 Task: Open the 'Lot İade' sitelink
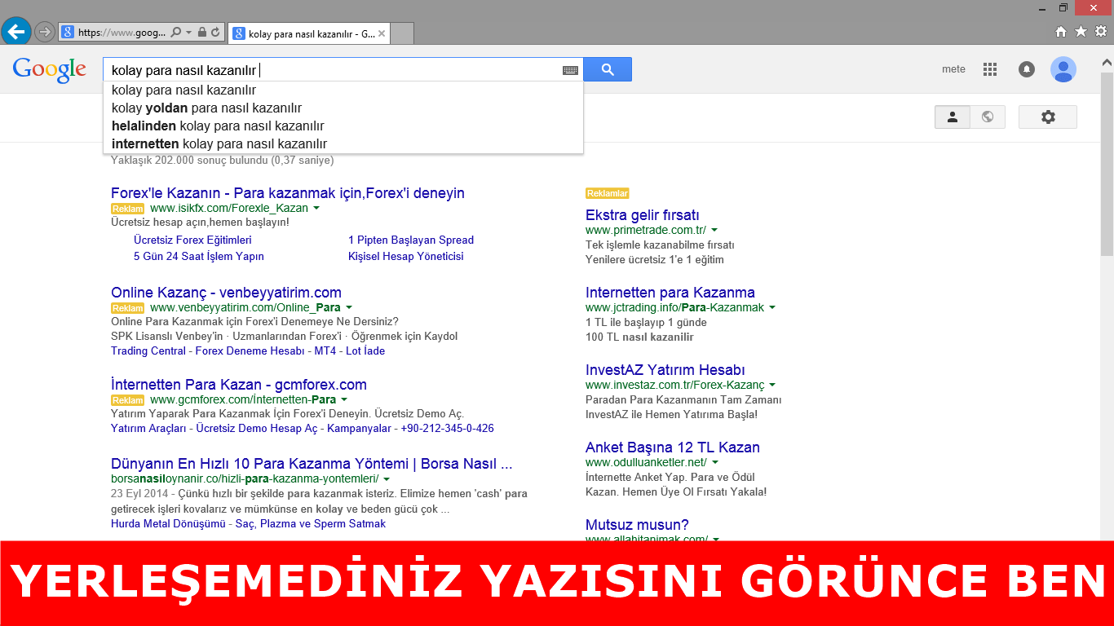(x=365, y=351)
